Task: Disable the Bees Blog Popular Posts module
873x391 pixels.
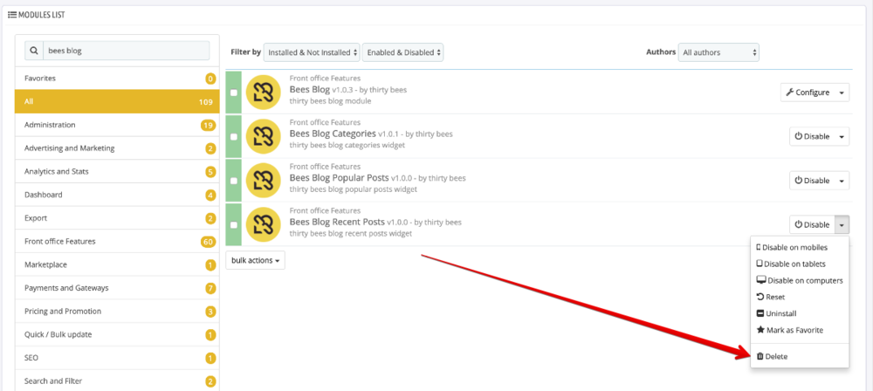Action: [812, 181]
